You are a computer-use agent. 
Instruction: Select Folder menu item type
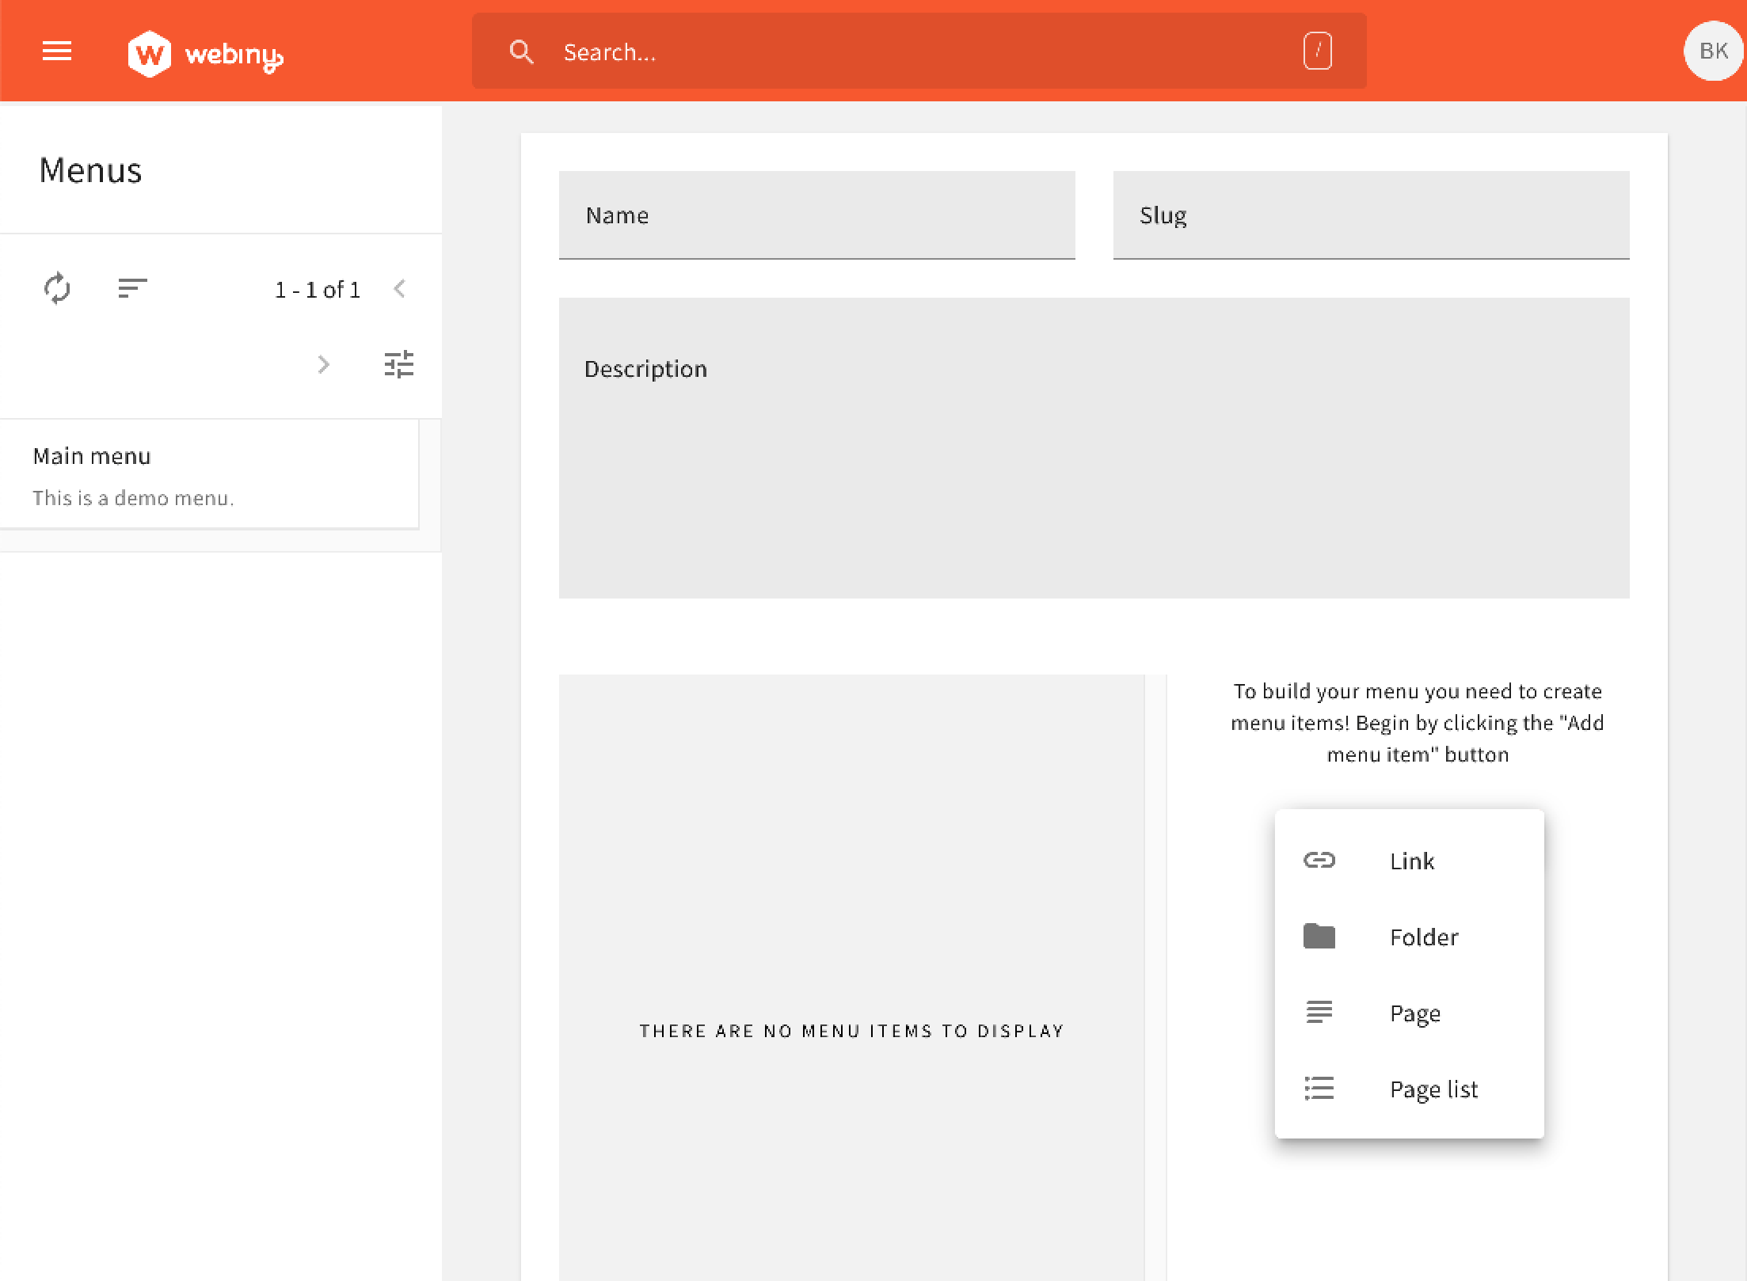pyautogui.click(x=1424, y=937)
